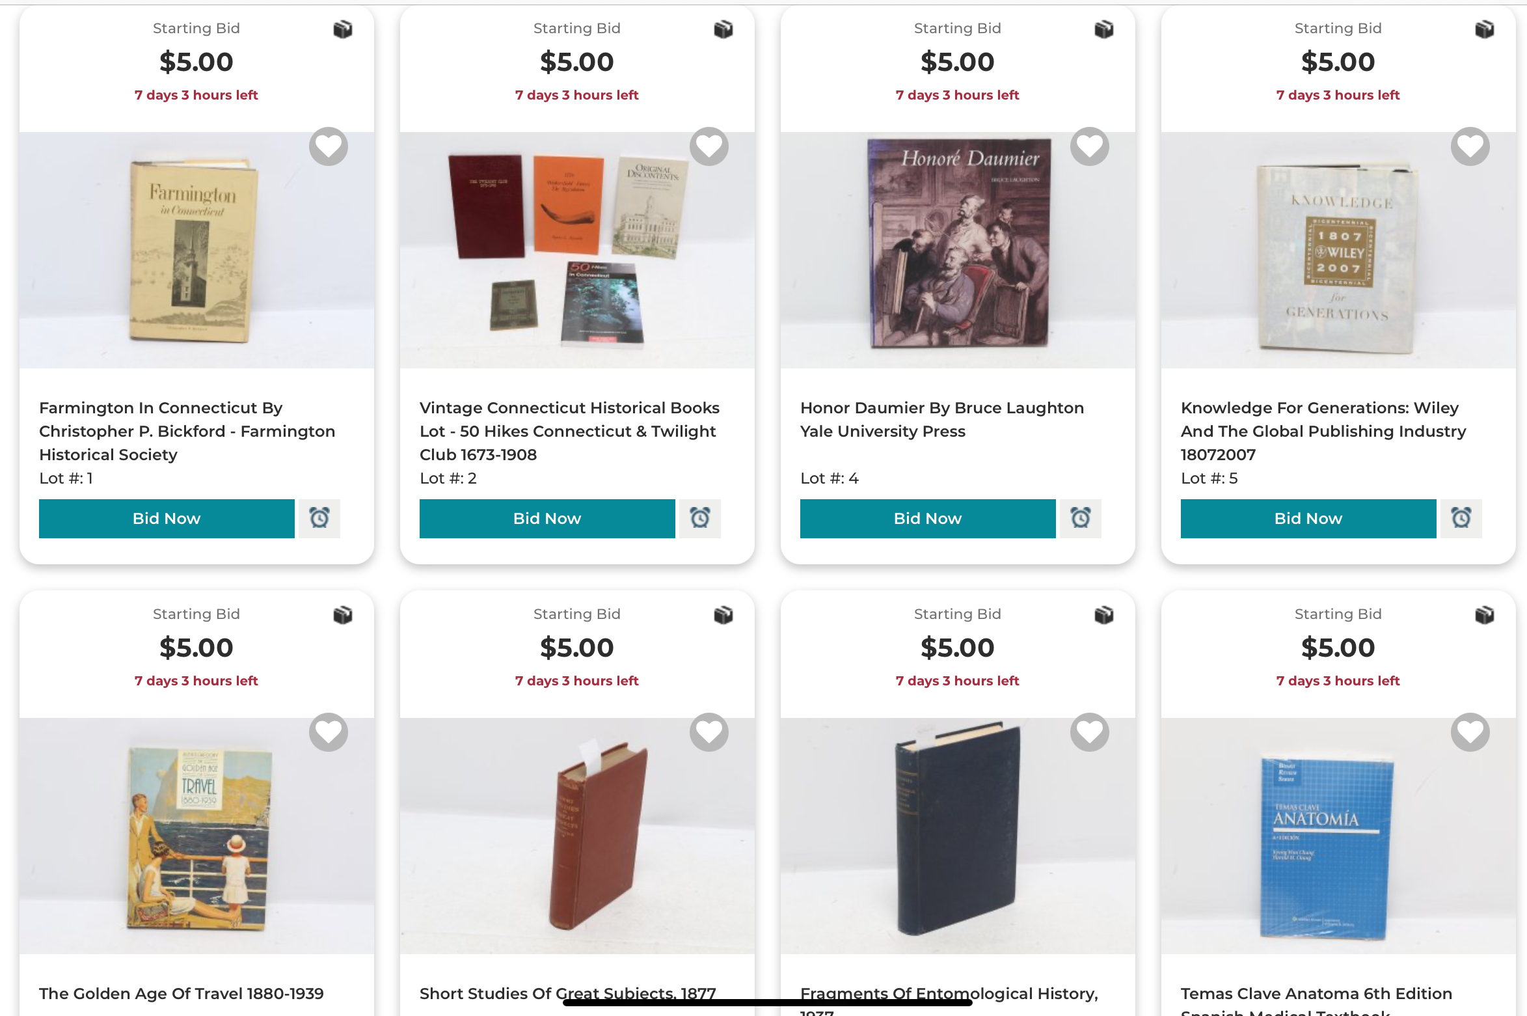The image size is (1527, 1016).
Task: Click alarm clock icon for Lot #2
Action: (x=700, y=518)
